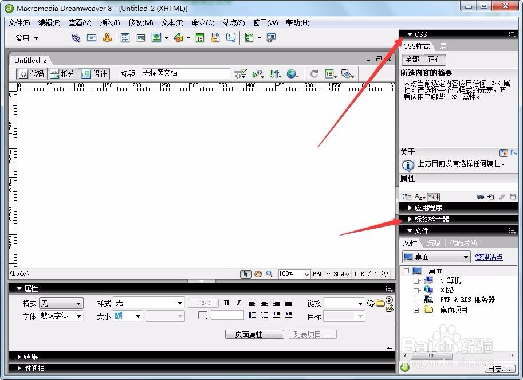Switch to Code view
The width and height of the screenshot is (523, 380).
coord(32,74)
